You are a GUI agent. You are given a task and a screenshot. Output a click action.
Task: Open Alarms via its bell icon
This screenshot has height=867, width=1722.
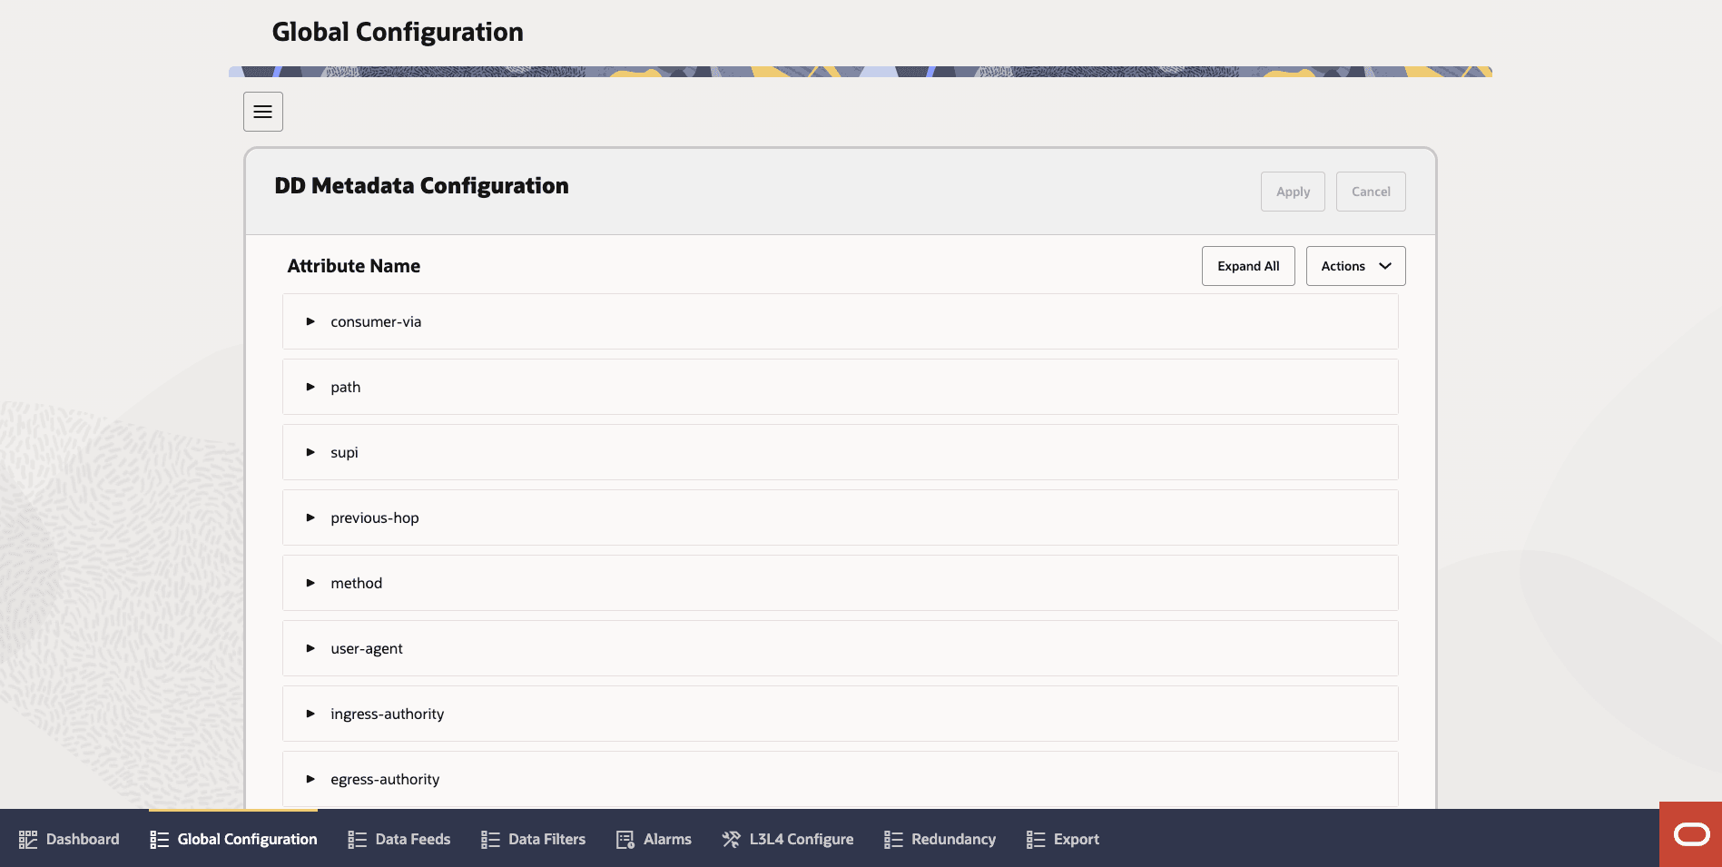[625, 839]
